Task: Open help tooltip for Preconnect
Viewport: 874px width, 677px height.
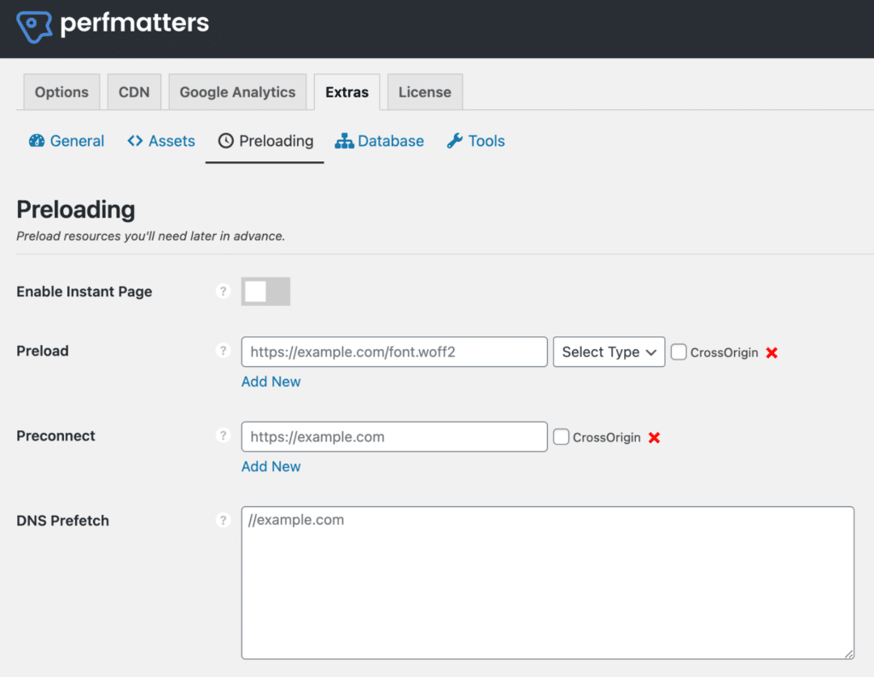Action: [223, 435]
